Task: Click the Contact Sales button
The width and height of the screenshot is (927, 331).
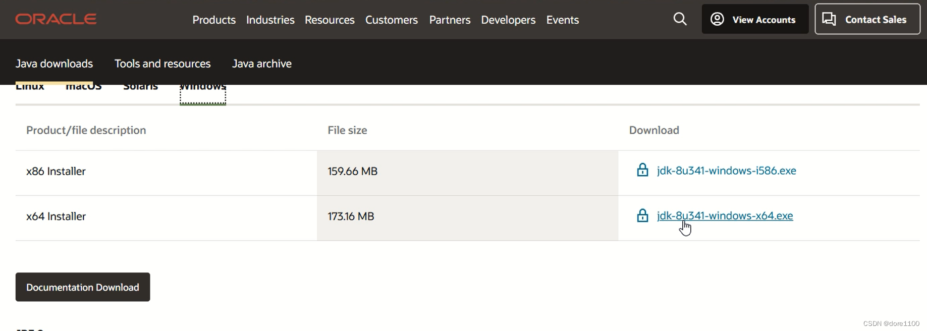Action: tap(867, 19)
